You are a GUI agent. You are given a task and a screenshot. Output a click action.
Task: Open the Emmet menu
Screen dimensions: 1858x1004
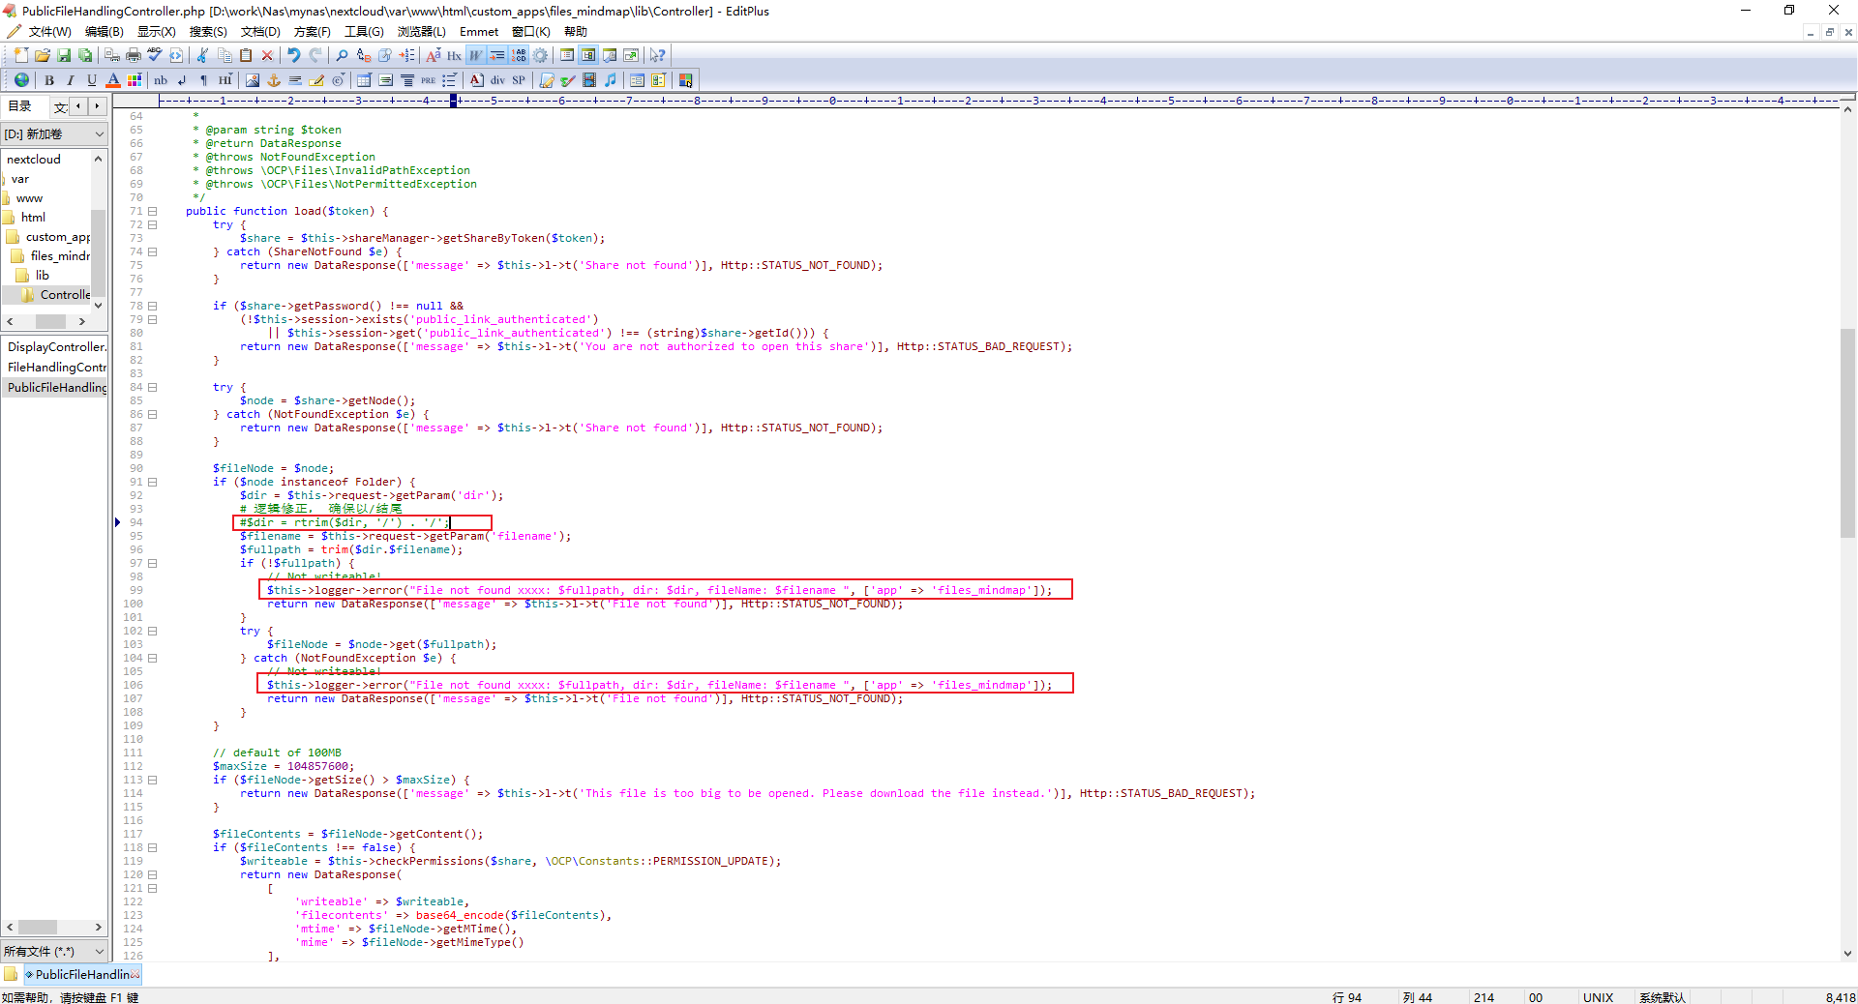click(479, 32)
